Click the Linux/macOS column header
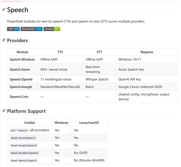 tap(89, 122)
